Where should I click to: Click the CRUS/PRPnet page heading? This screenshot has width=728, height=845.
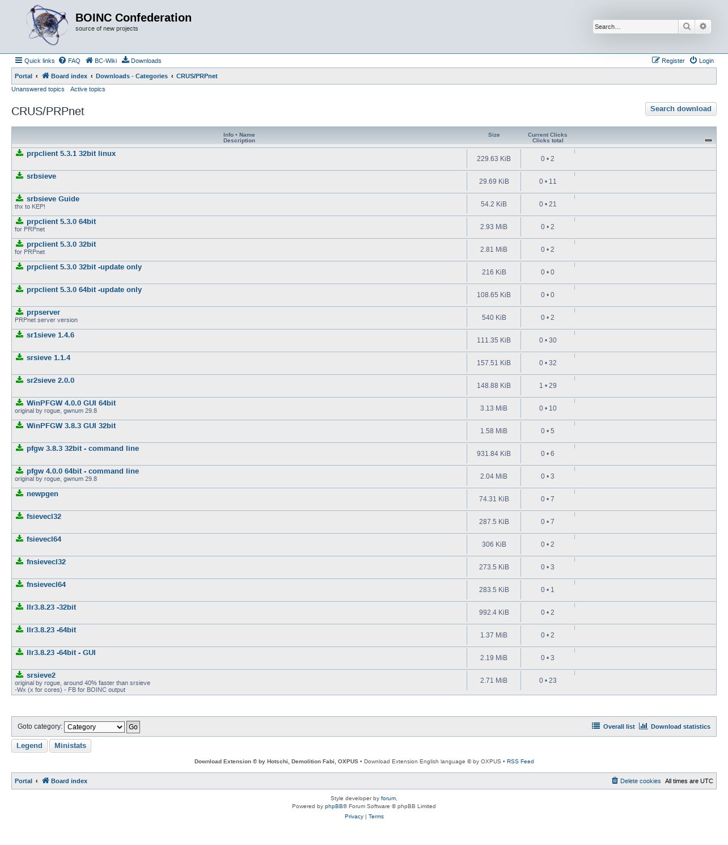pos(48,112)
